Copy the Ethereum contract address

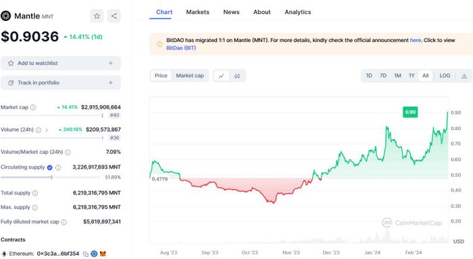pyautogui.click(x=86, y=254)
